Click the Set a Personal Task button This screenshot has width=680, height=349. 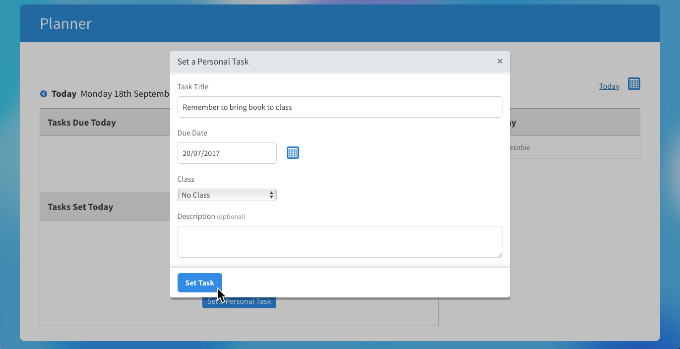239,301
